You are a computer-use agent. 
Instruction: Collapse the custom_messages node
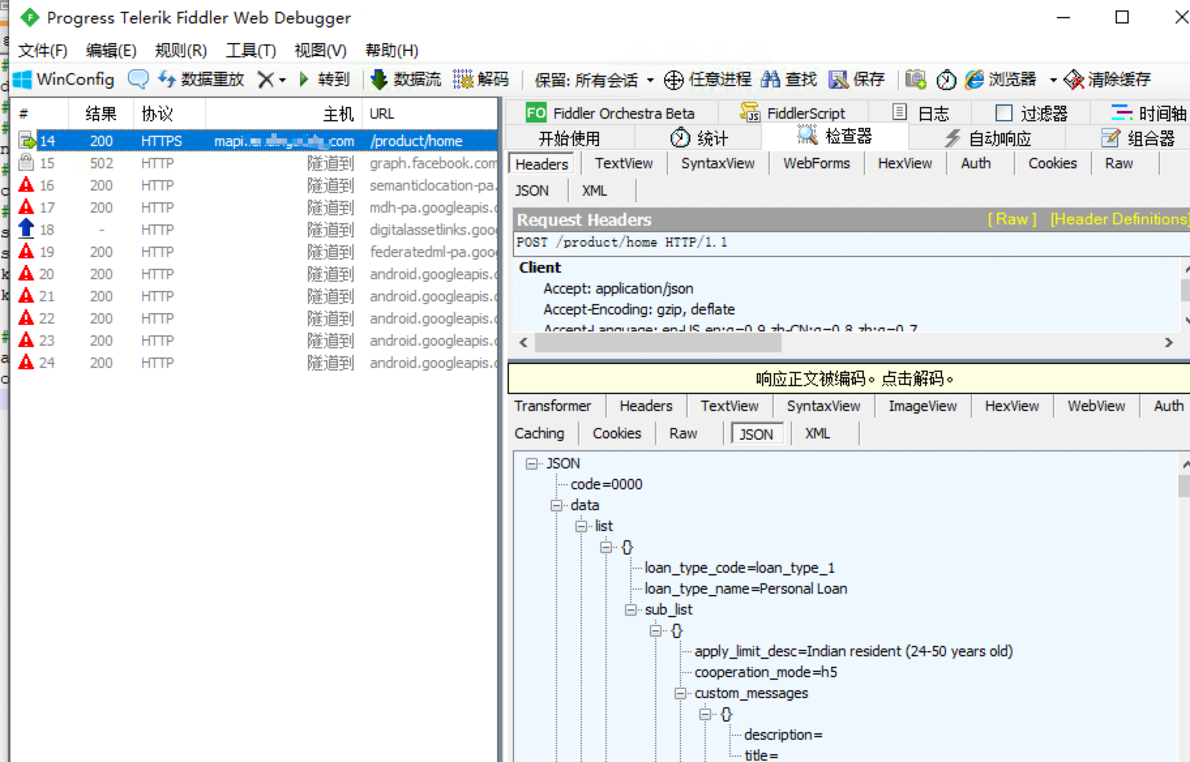pyautogui.click(x=680, y=693)
